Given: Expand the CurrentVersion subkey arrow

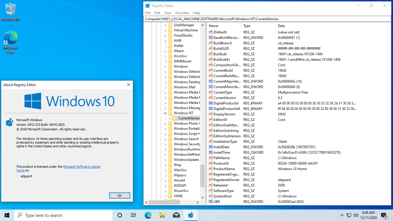Looking at the screenshot, I should (x=170, y=118).
